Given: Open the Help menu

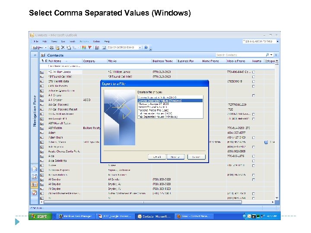Looking at the screenshot, I should click(107, 41).
